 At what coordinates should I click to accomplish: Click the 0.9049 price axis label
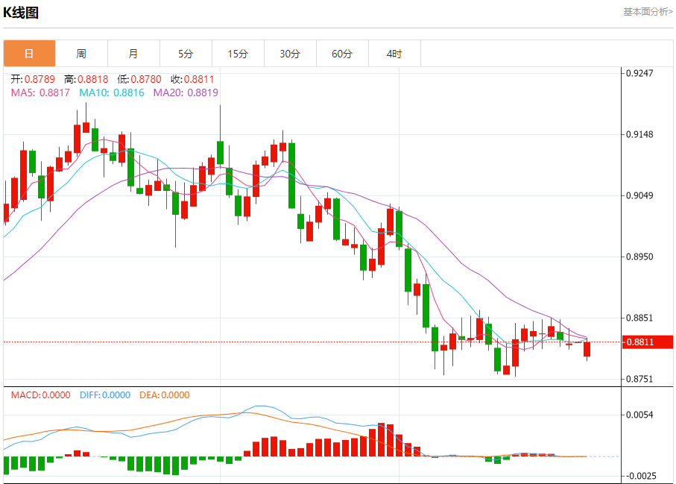(639, 196)
